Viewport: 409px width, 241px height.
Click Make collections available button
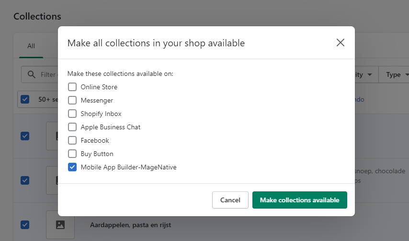[x=299, y=200]
